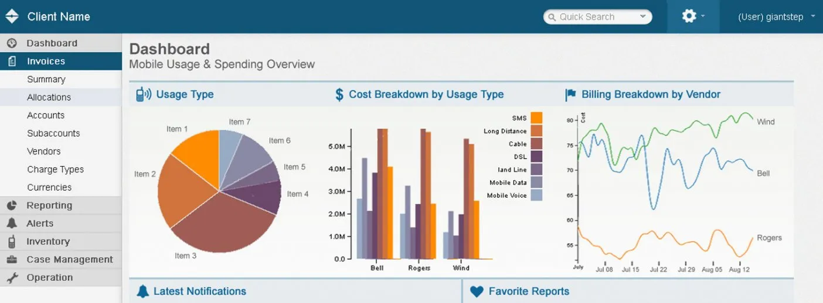Click the Favorite Reports heart icon

(477, 291)
